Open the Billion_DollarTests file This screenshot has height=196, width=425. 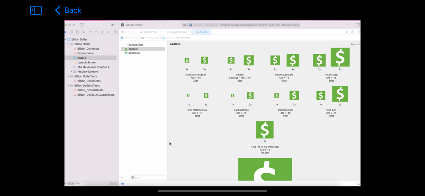pos(87,81)
